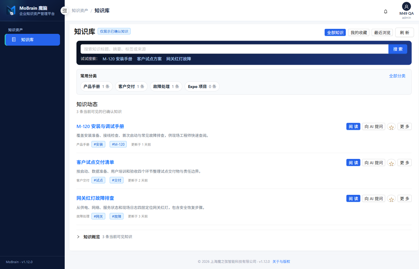The image size is (419, 269).
Task: Open 关于与版权 footer link
Action: pyautogui.click(x=281, y=261)
